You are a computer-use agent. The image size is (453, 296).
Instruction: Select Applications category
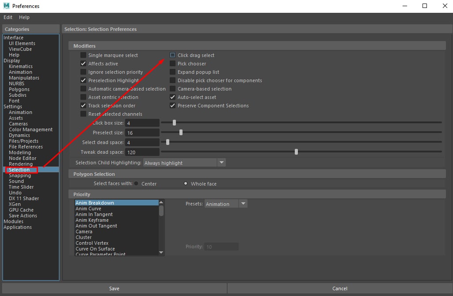(18, 227)
